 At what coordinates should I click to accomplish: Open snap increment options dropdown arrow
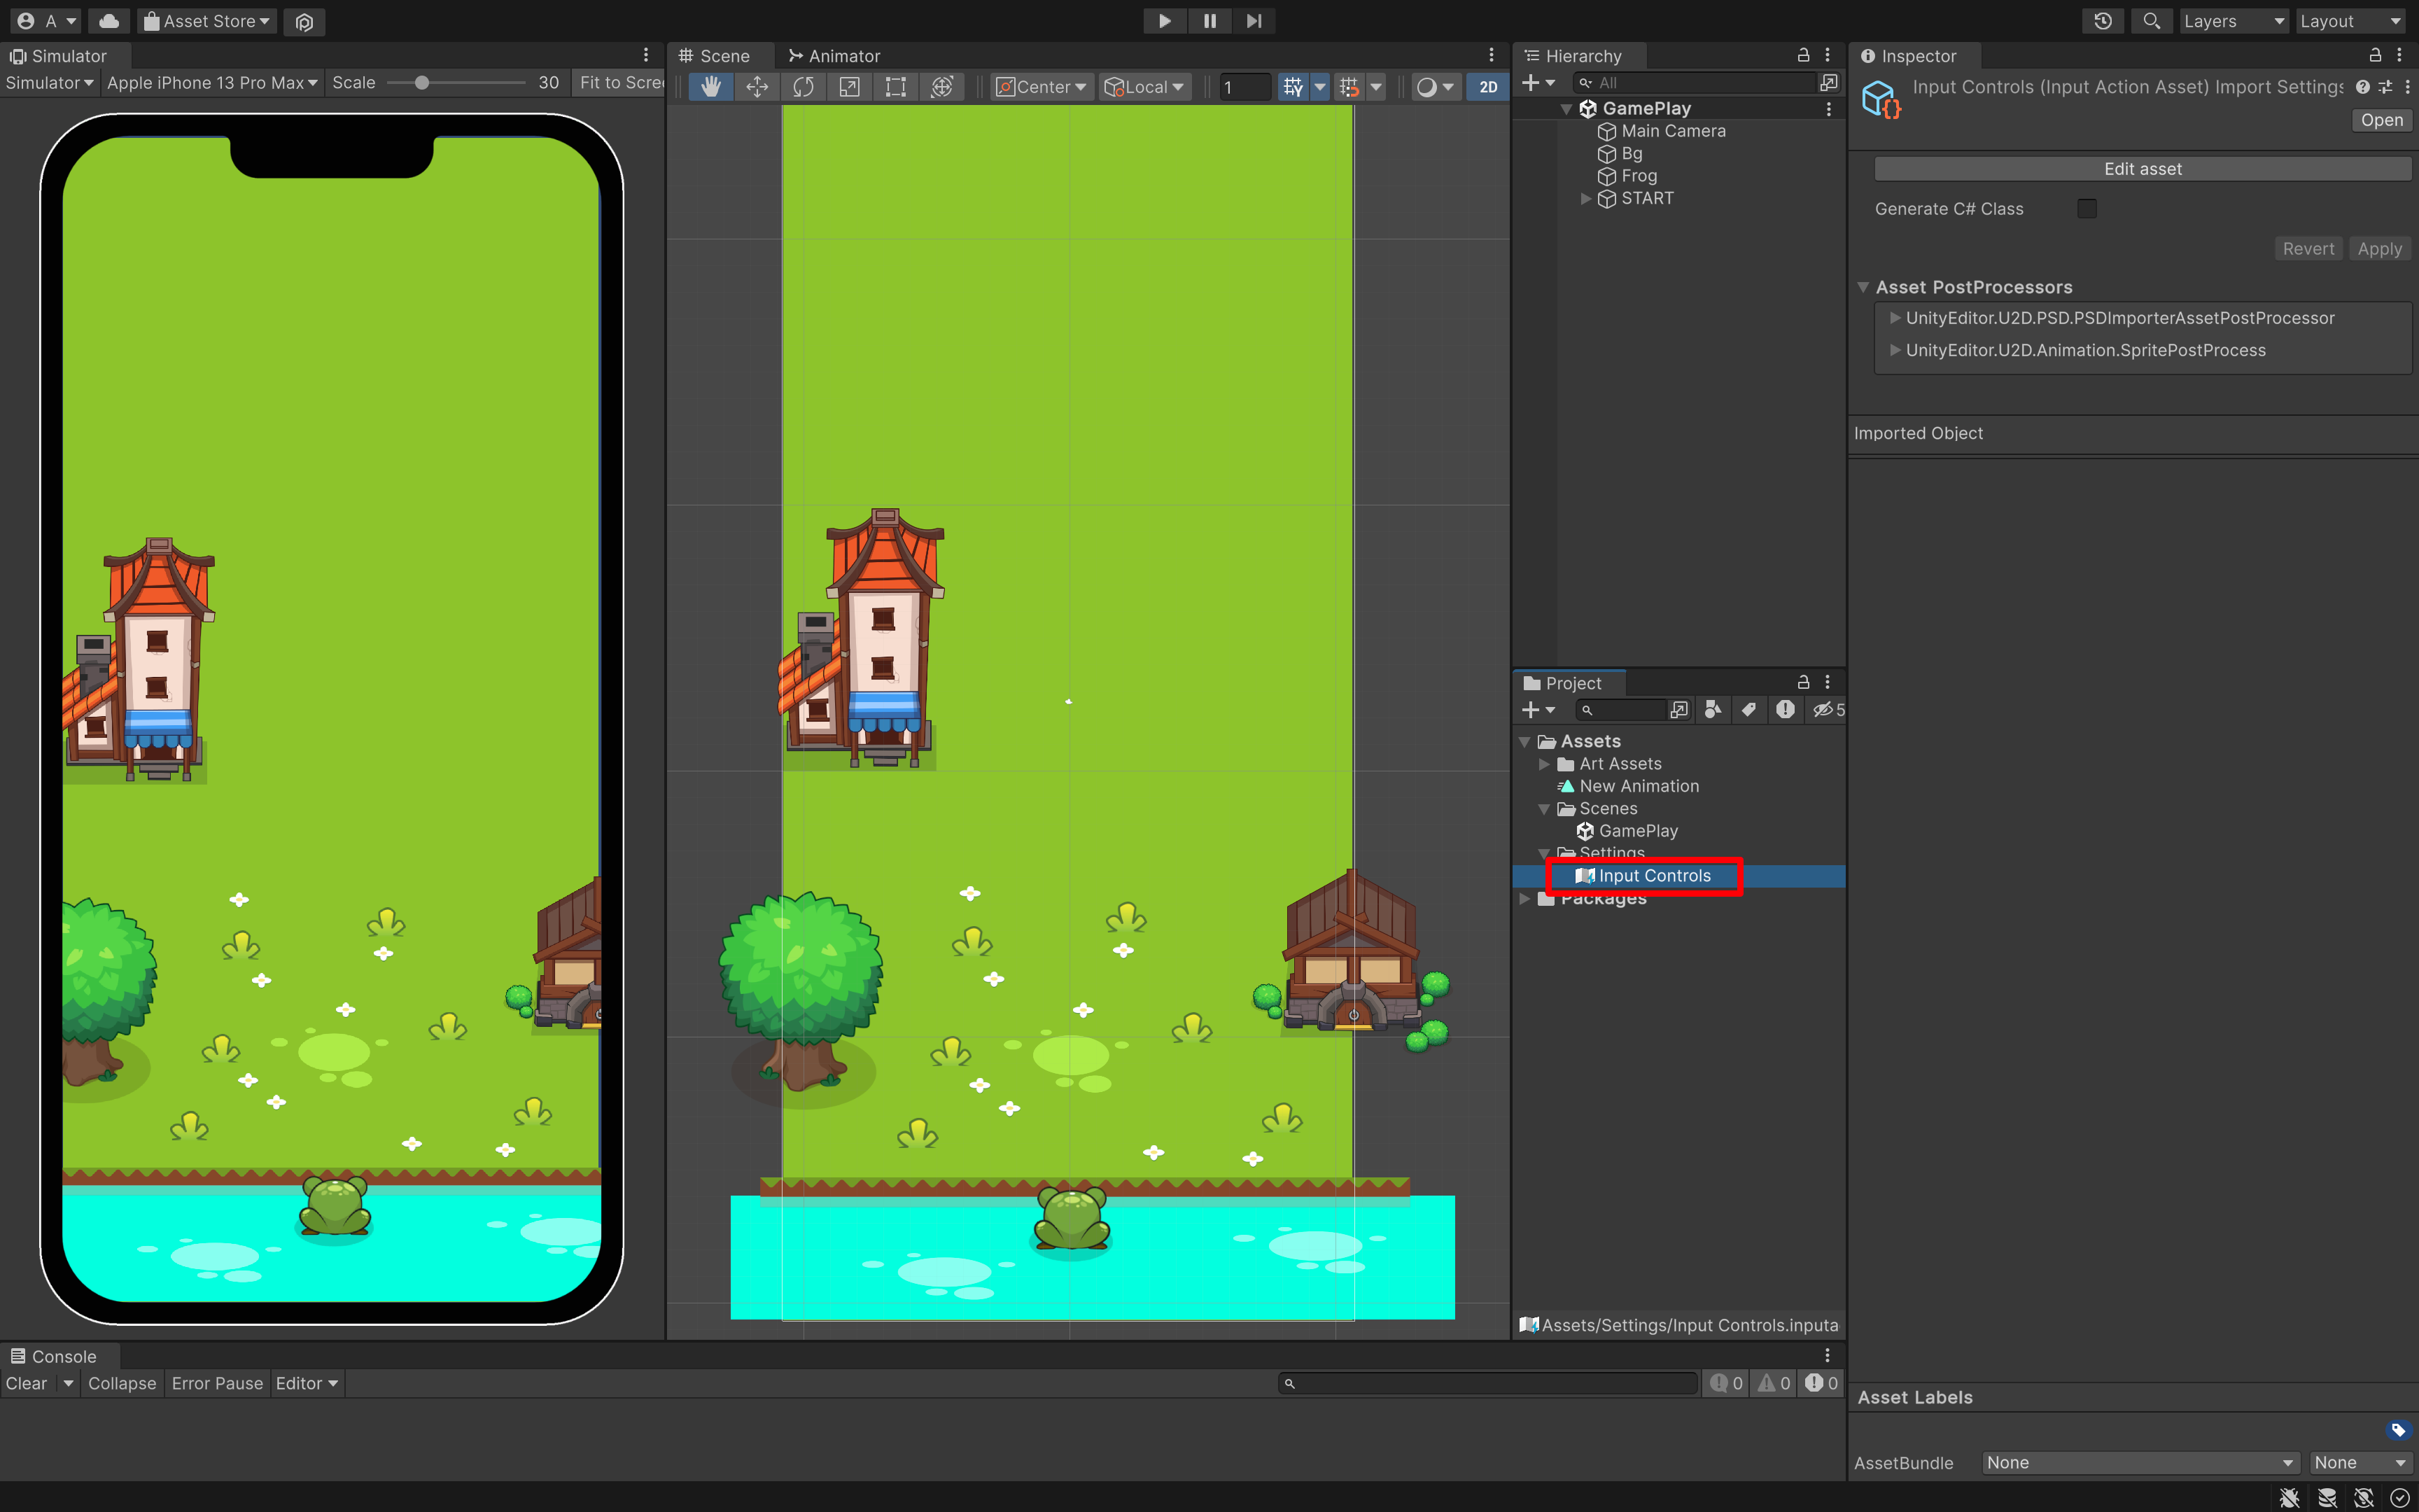1375,87
